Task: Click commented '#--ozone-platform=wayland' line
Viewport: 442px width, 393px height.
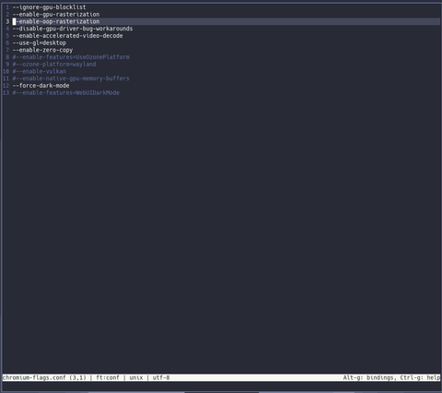Action: pos(54,64)
